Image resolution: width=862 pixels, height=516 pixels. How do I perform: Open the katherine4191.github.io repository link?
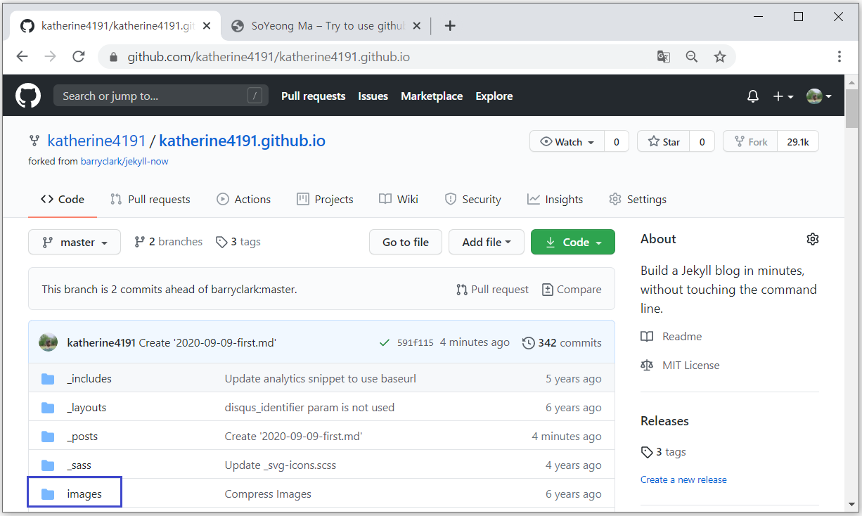(242, 141)
